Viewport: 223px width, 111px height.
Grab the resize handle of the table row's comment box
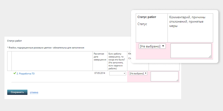point(177,80)
